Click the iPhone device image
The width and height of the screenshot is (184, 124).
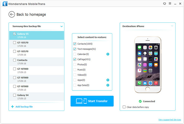(x=148, y=65)
